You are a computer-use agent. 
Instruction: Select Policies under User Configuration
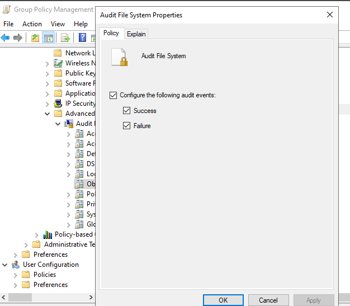(45, 275)
